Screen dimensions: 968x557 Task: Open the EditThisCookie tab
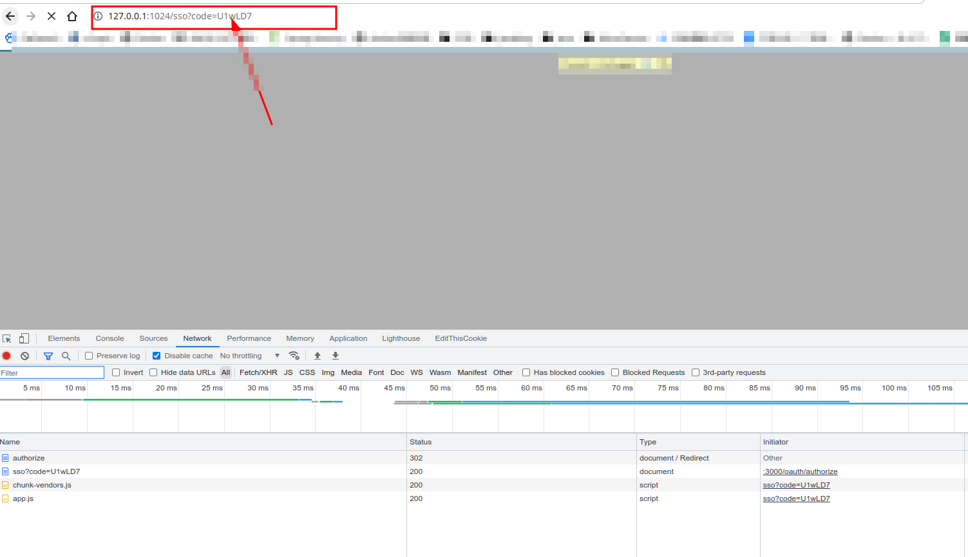[x=460, y=338]
